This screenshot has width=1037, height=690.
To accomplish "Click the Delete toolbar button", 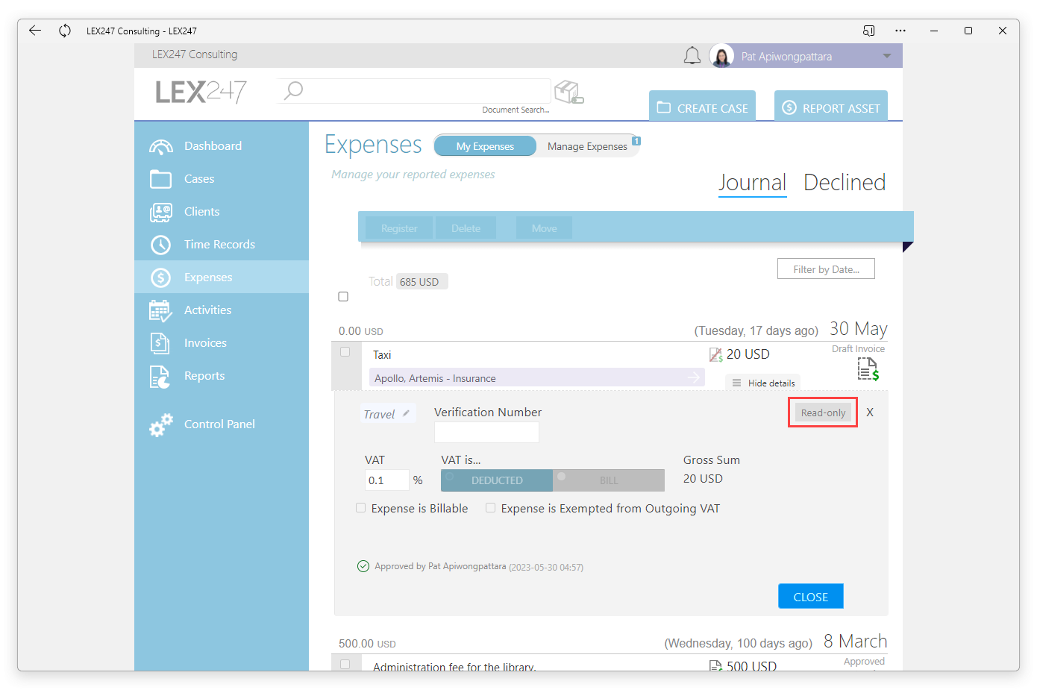I will click(x=466, y=228).
